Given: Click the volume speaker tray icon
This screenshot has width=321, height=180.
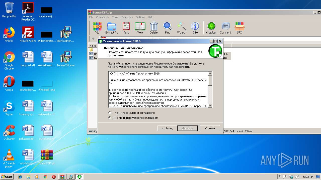Looking at the screenshot, I should tap(297, 177).
